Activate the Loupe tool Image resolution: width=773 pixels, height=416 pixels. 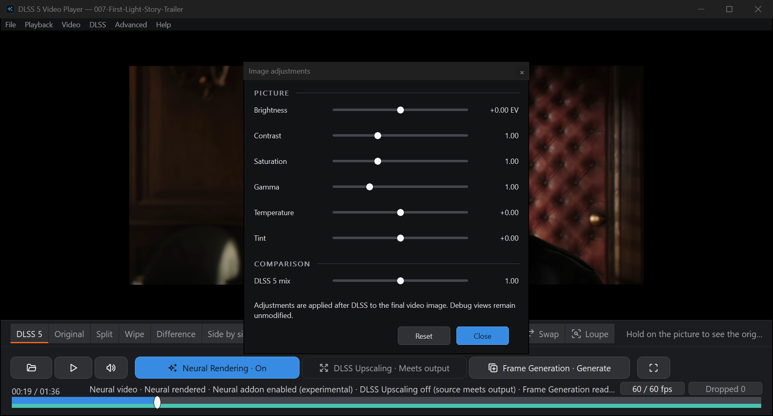(590, 334)
